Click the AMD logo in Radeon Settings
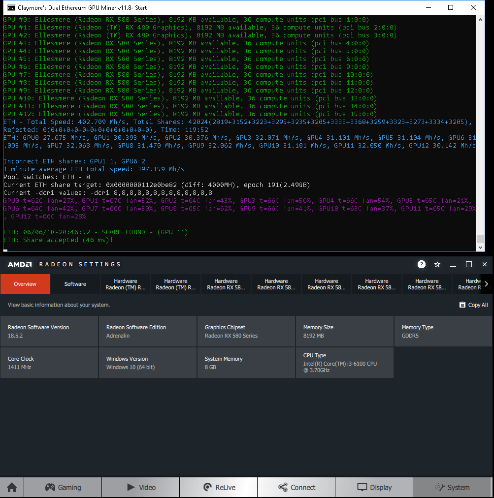The width and height of the screenshot is (494, 498). tap(20, 264)
